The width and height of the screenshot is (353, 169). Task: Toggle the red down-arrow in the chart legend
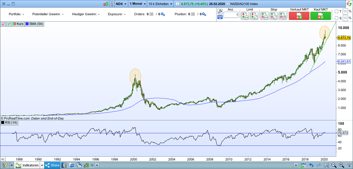tap(3, 24)
